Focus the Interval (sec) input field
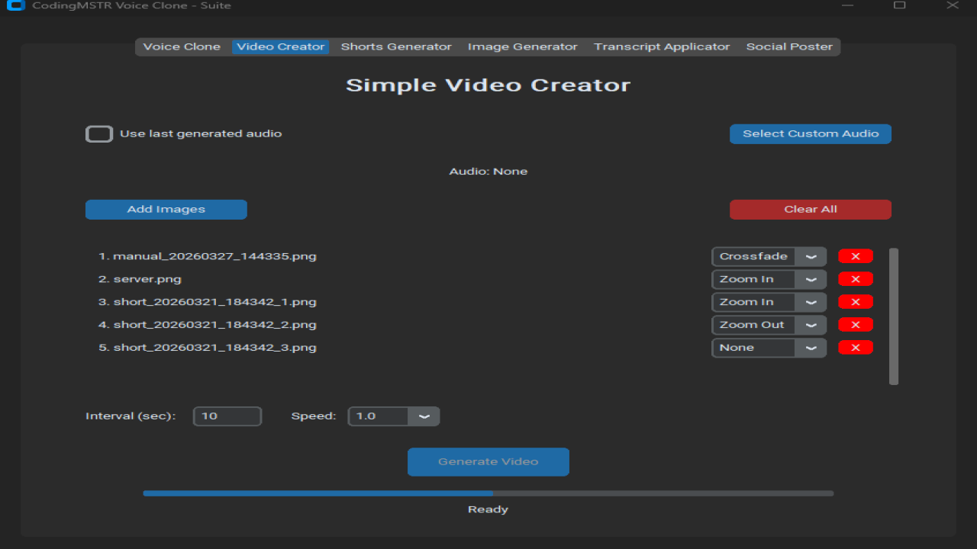Screen dimensions: 977x549 (227, 416)
